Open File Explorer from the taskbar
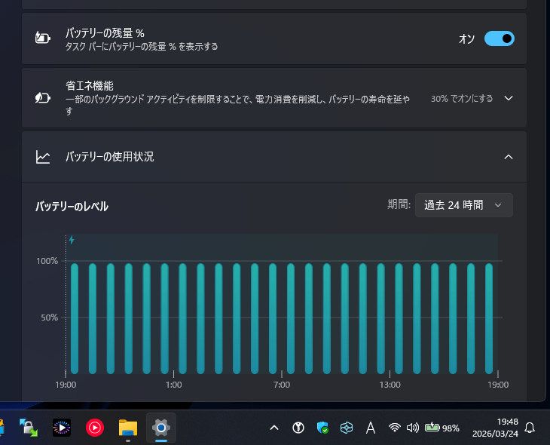Screen dimensions: 550x445 click(x=127, y=428)
